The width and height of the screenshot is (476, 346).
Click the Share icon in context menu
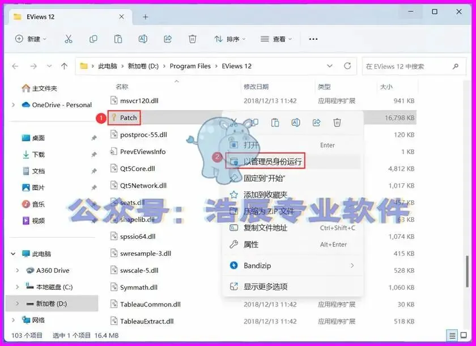click(316, 123)
